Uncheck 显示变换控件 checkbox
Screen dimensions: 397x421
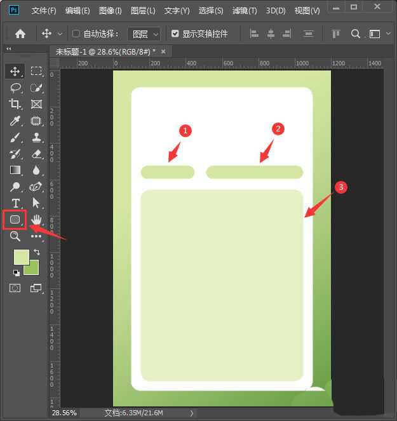click(x=175, y=34)
